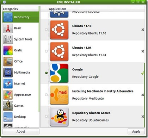The height and width of the screenshot is (138, 148).
Task: Click the partially visible Kubuntu repository icon
Action: pyautogui.click(x=59, y=14)
